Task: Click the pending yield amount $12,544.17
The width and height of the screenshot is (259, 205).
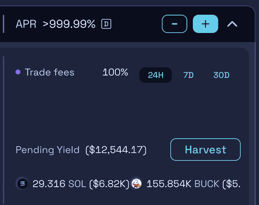Action: 116,150
